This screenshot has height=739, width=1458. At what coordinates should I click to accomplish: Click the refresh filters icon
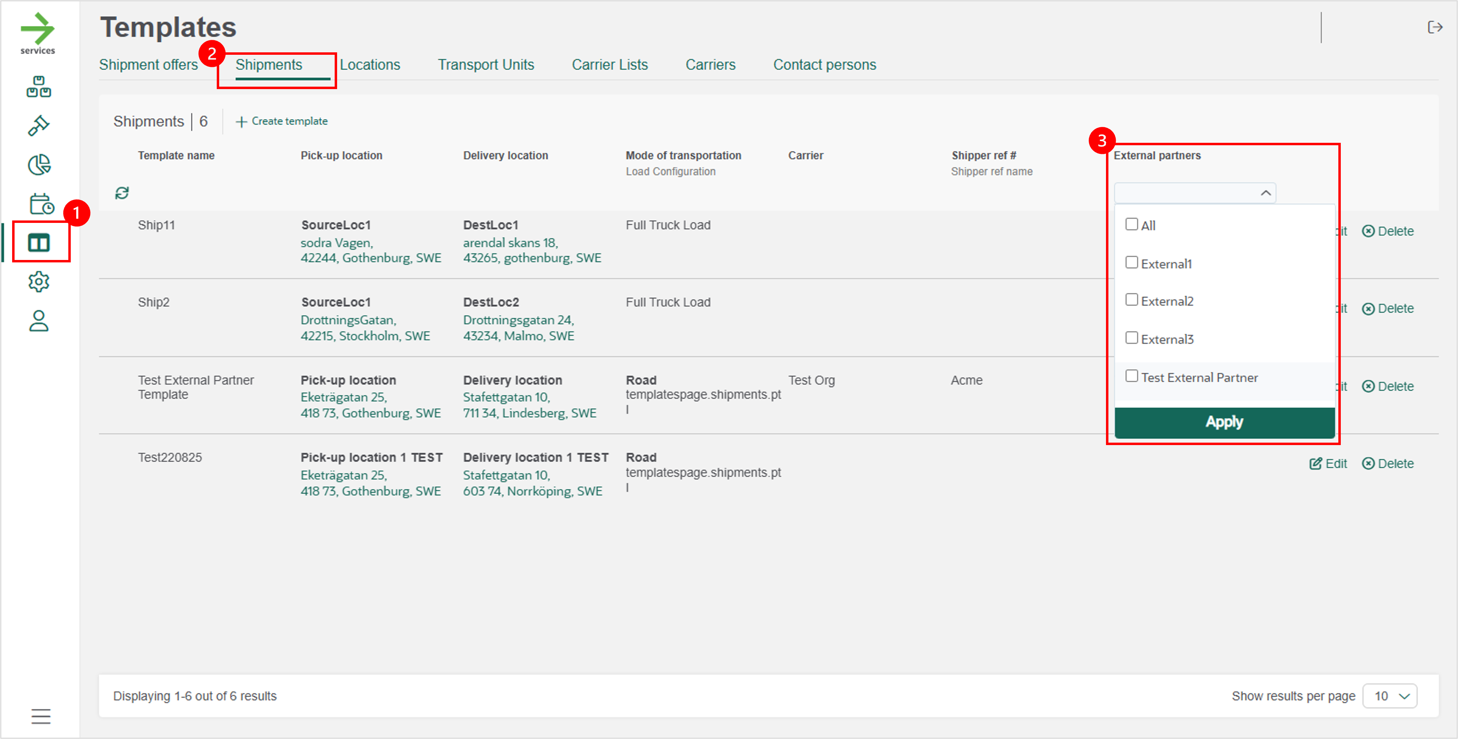pos(122,193)
